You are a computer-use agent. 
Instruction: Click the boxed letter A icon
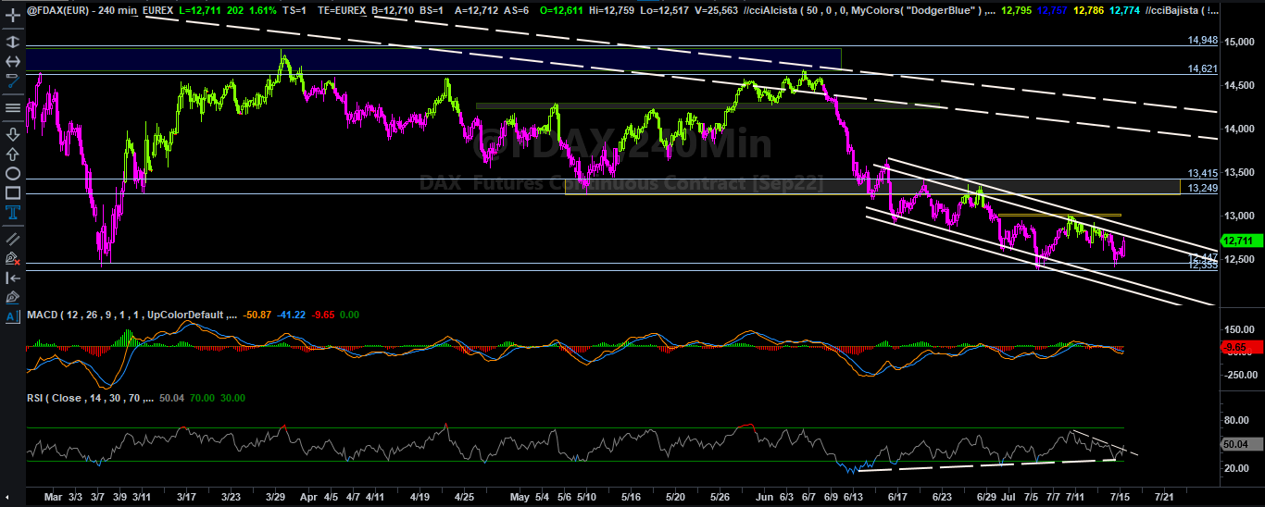[12, 316]
